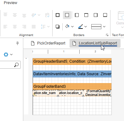Image resolution: width=124 pixels, height=121 pixels.
Task: Switch to the Preview tab
Action: point(10,3)
